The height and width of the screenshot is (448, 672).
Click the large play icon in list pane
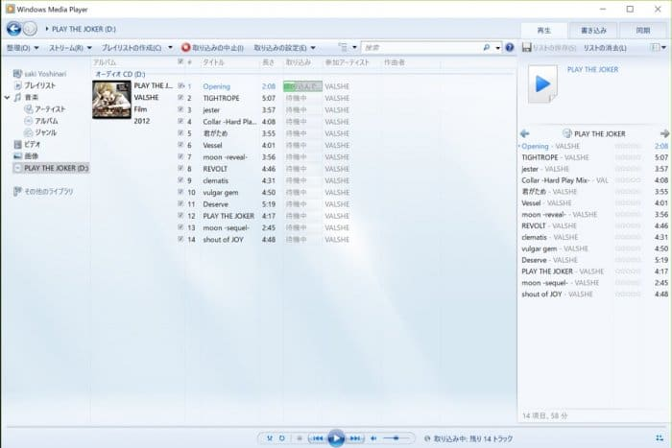[x=542, y=84]
